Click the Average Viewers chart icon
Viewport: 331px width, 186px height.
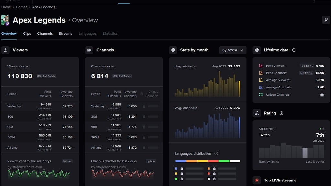(x=261, y=80)
